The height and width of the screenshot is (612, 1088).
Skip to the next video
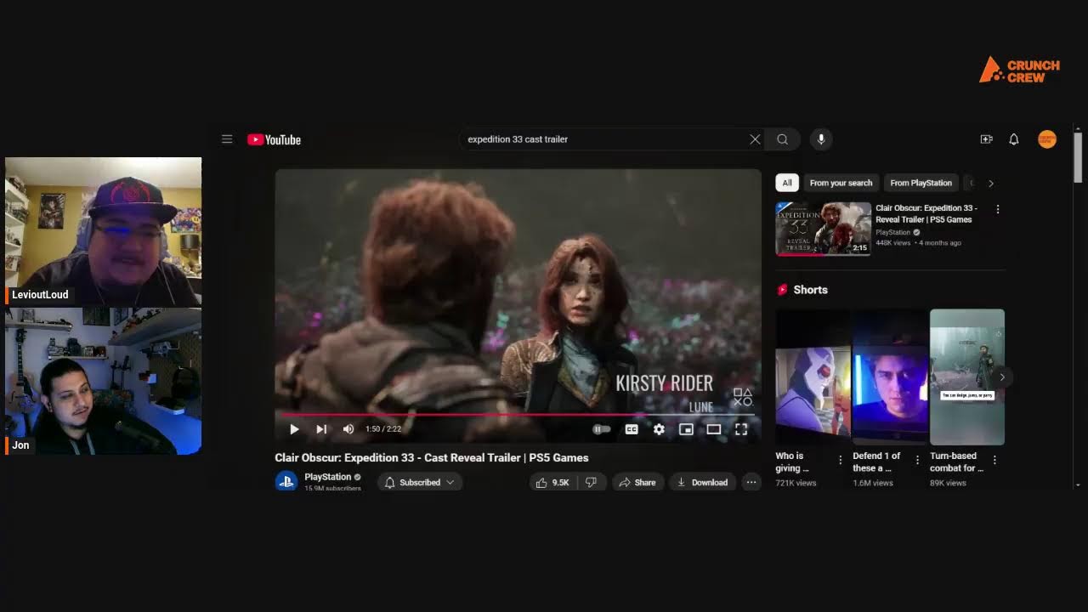tap(321, 429)
